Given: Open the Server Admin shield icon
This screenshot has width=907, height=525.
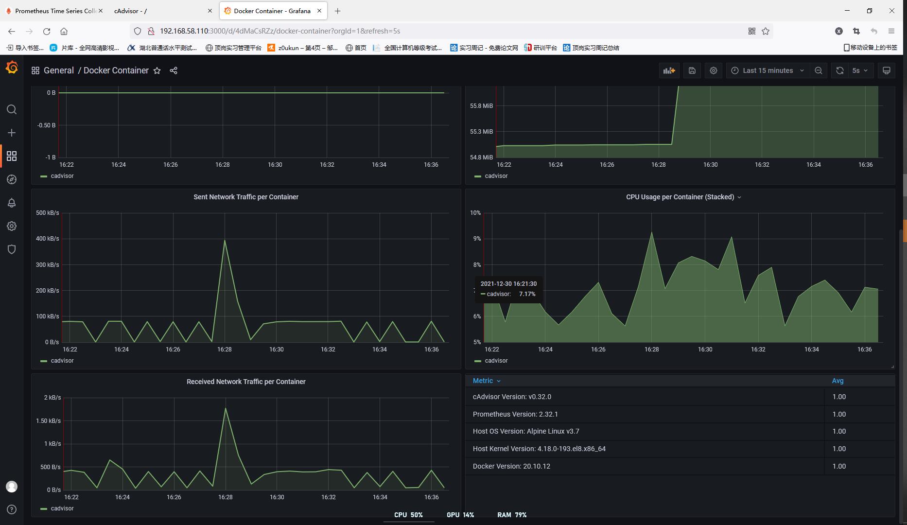Looking at the screenshot, I should click(12, 249).
